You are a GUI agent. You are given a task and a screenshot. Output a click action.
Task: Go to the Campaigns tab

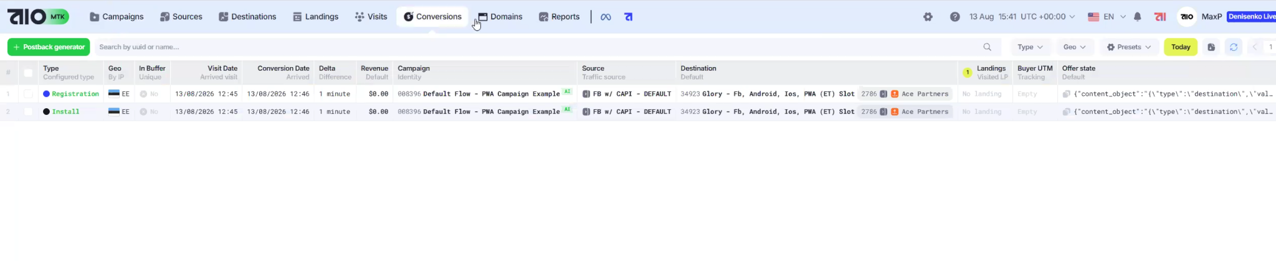point(117,17)
